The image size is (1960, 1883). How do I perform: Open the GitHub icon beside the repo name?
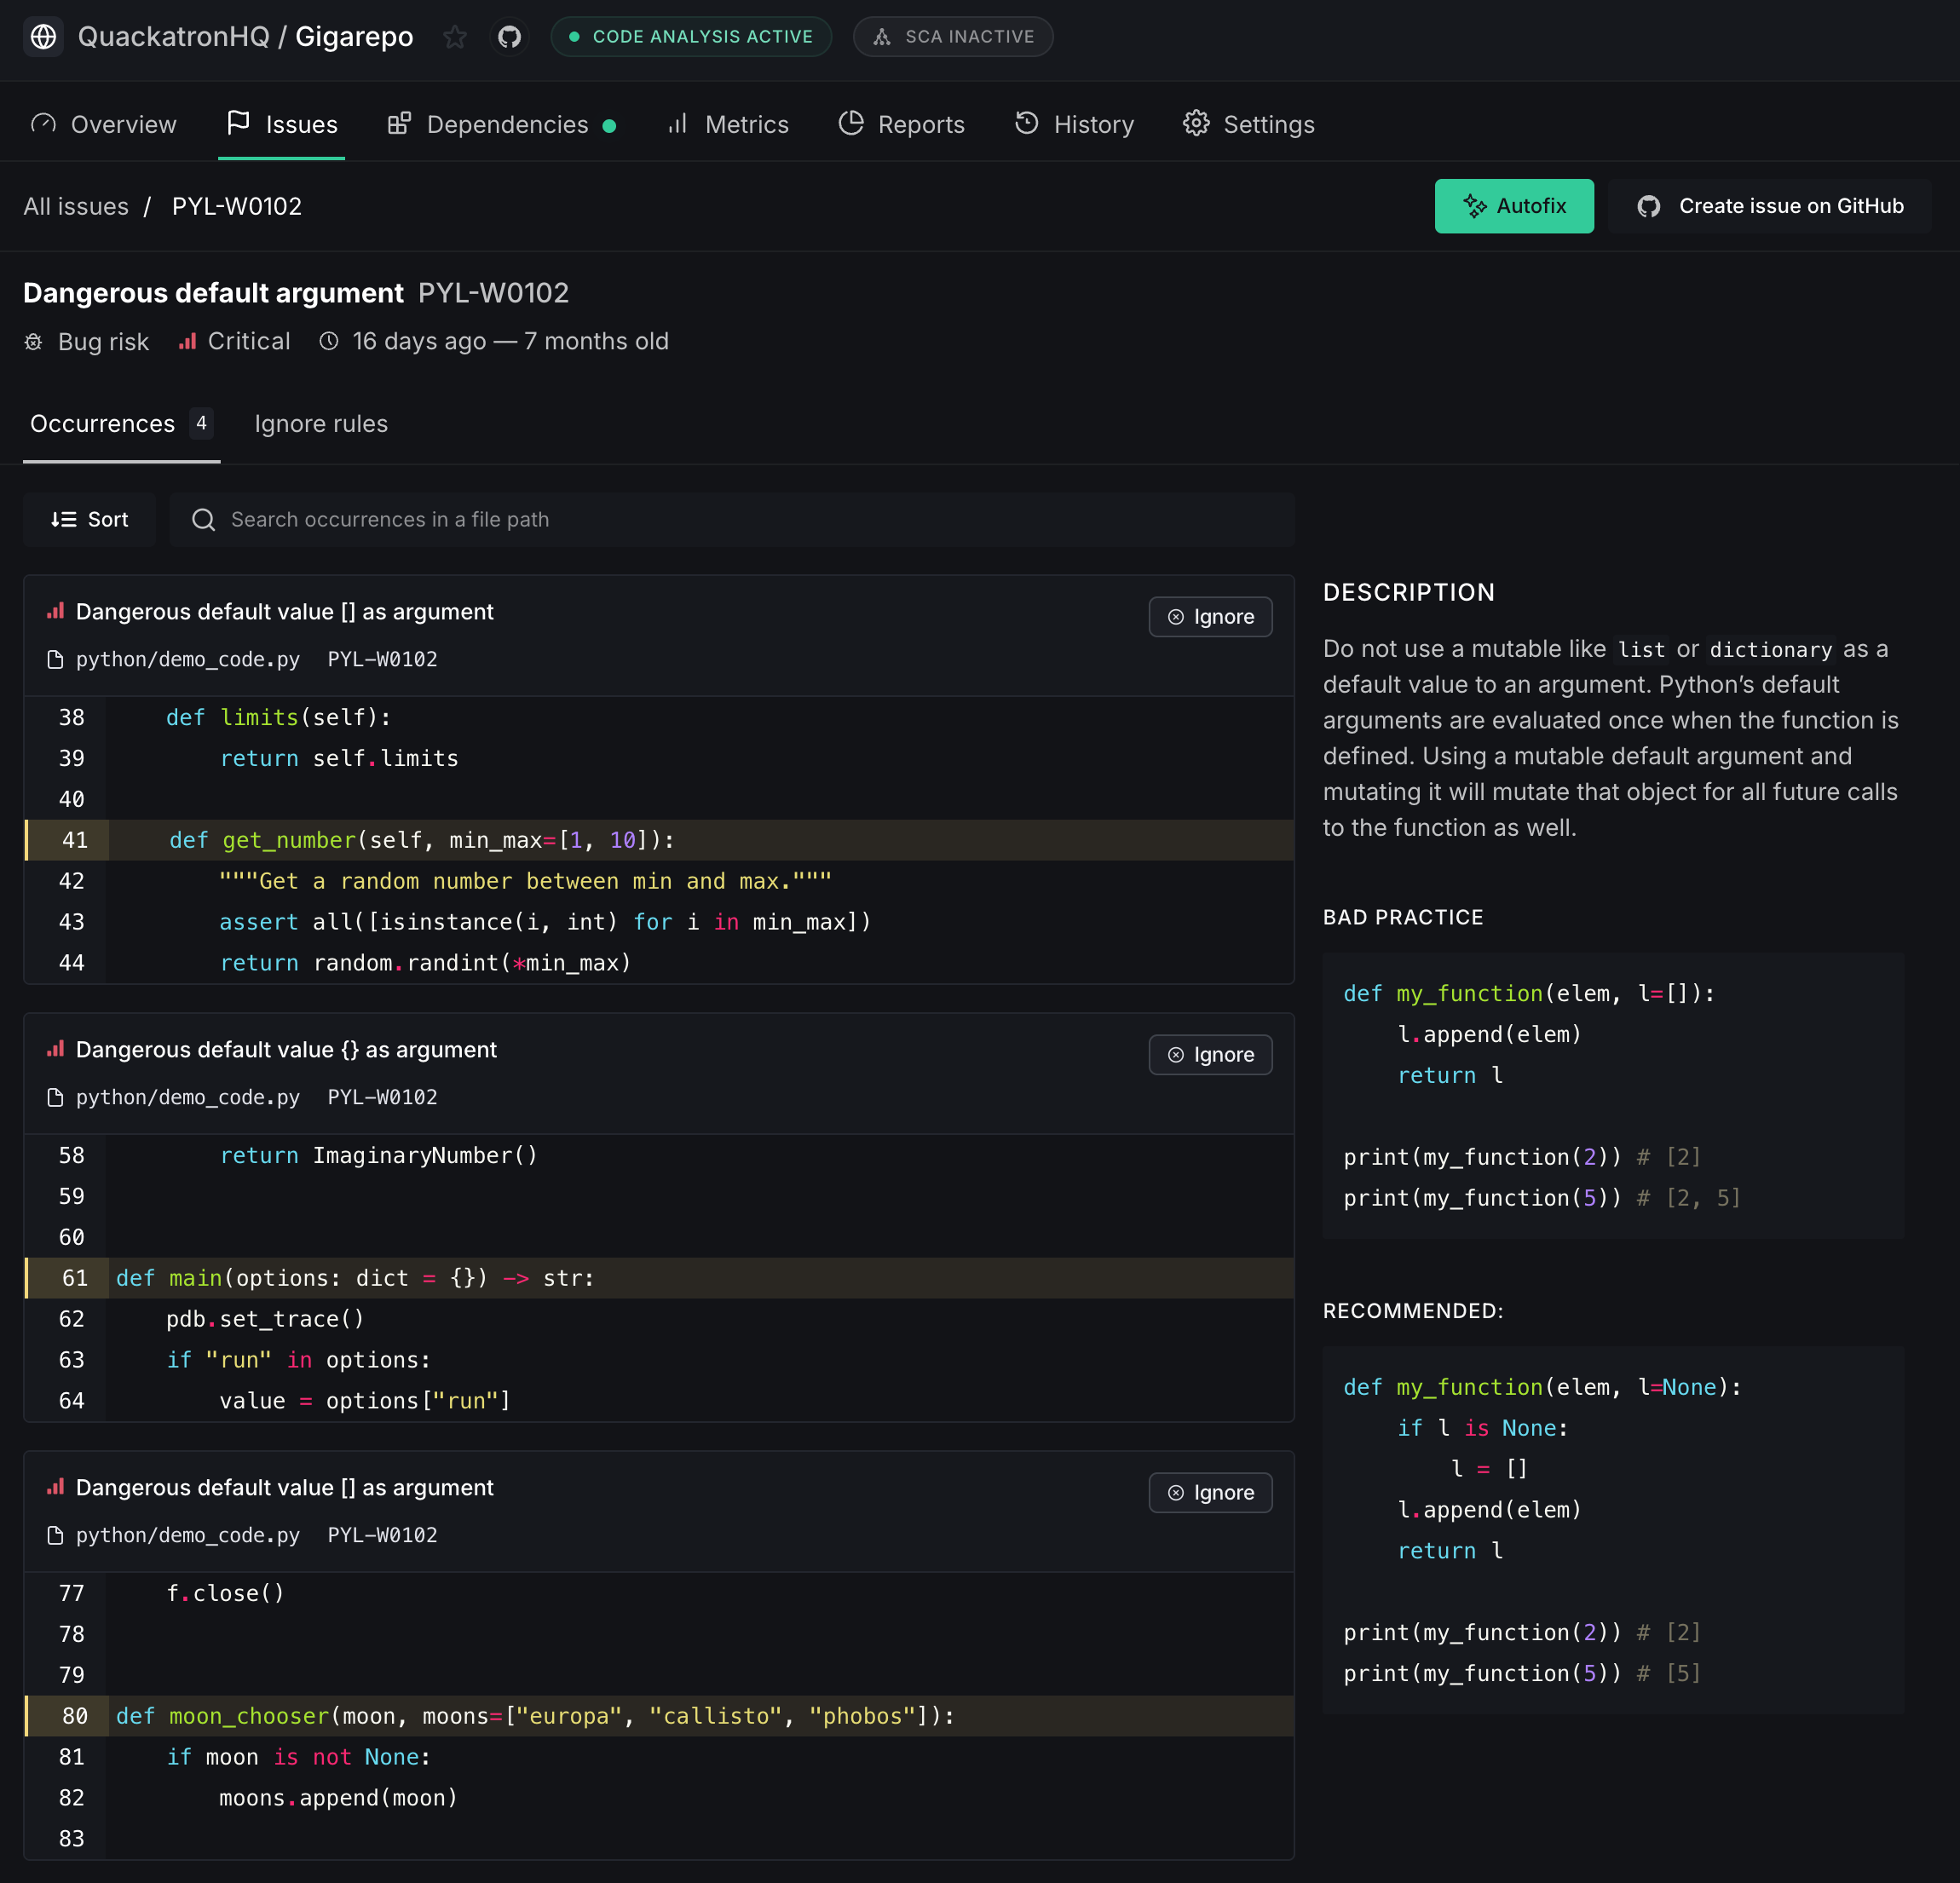coord(510,37)
